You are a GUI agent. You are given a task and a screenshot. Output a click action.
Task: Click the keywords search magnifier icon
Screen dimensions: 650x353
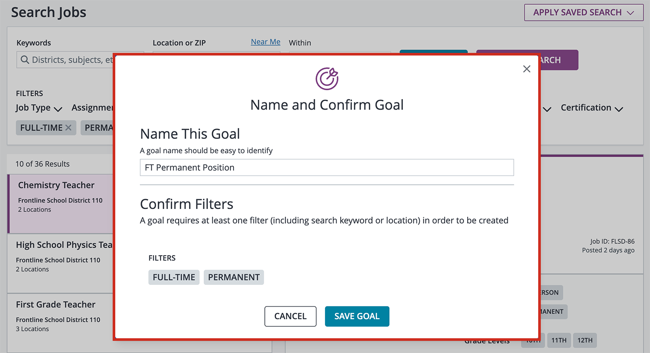coord(25,60)
